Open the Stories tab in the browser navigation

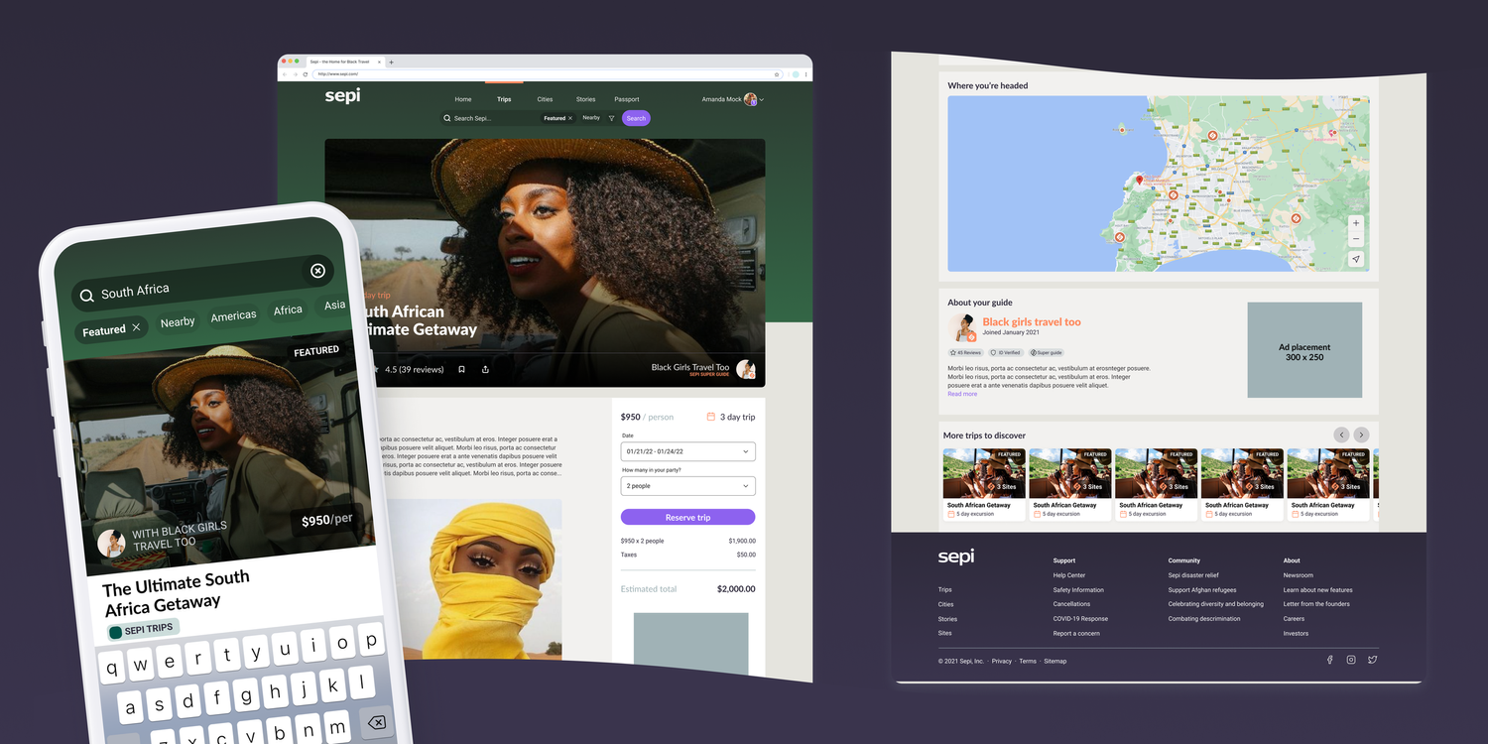click(586, 99)
